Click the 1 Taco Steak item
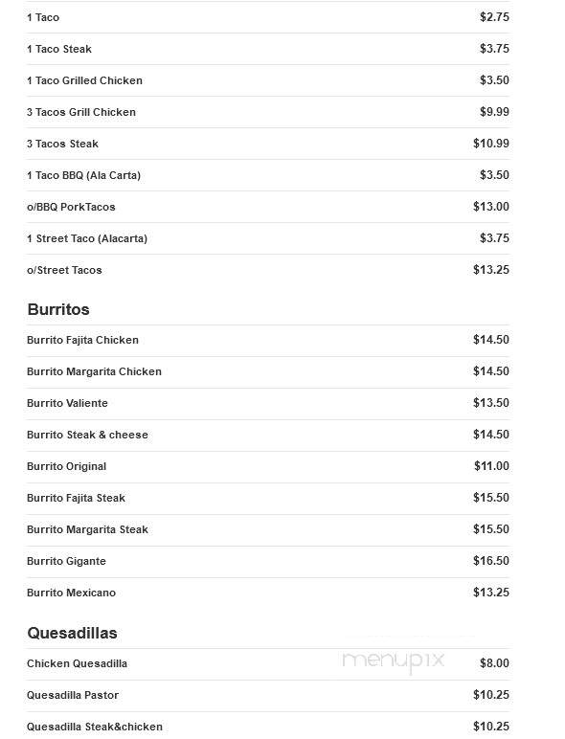Viewport: 565px width, 739px height. [x=268, y=49]
